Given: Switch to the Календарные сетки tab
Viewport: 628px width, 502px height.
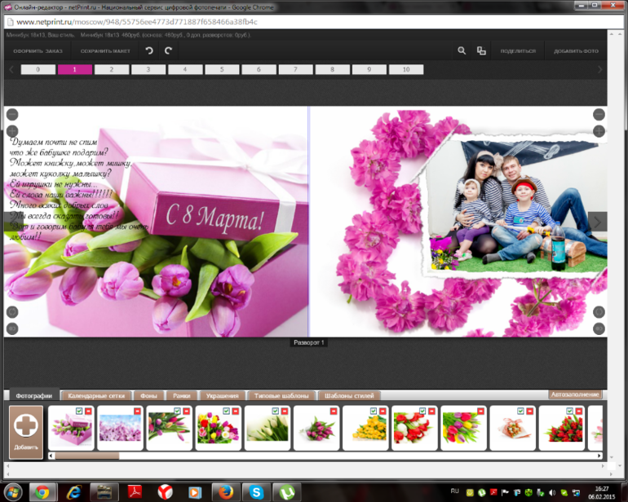Looking at the screenshot, I should tap(96, 395).
